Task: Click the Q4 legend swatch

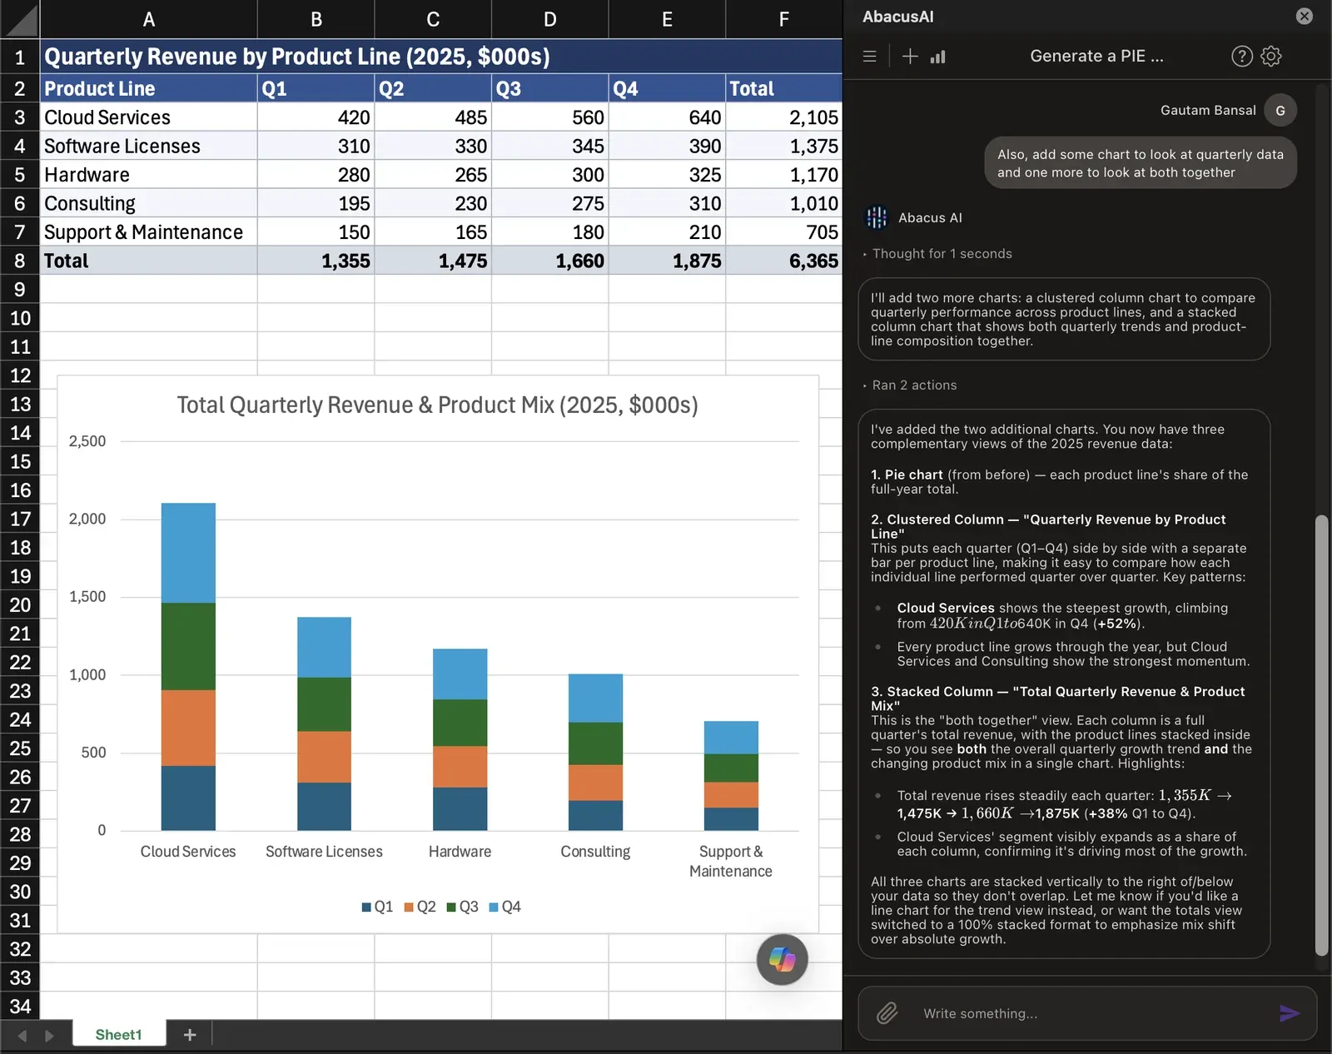Action: pyautogui.click(x=494, y=907)
